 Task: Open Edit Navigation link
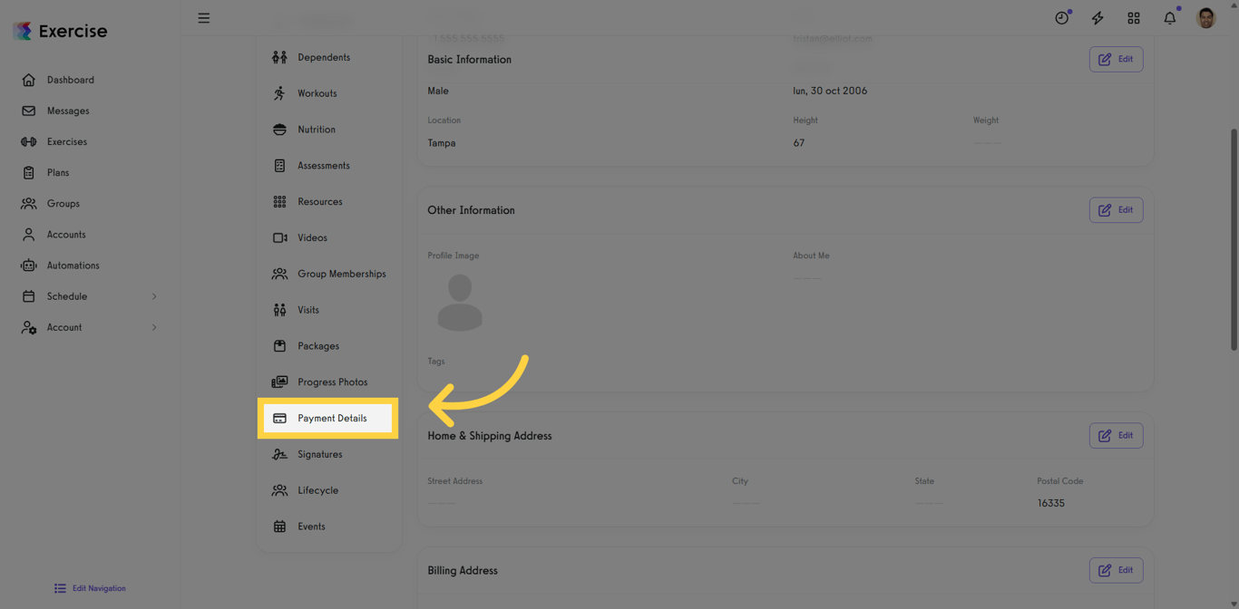pyautogui.click(x=89, y=588)
